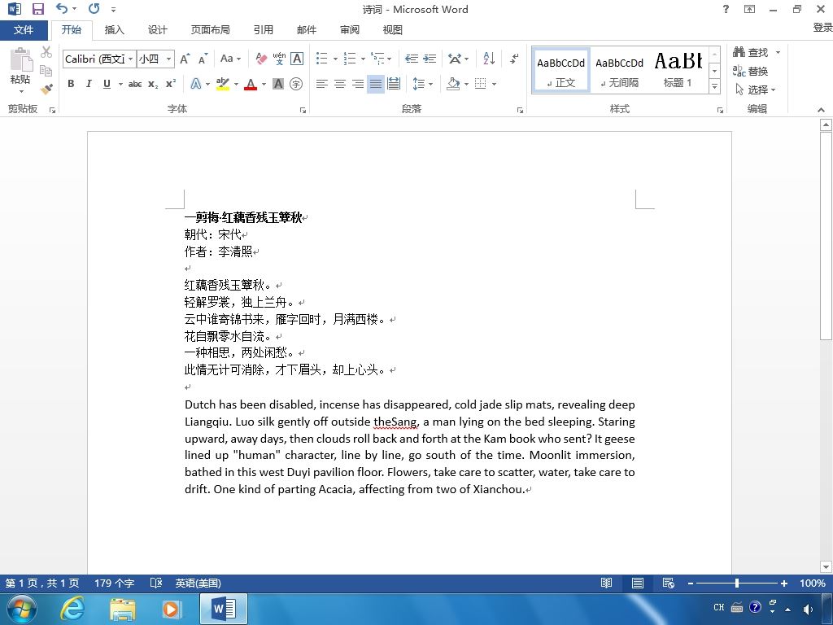Apply yellow text highlight color

(223, 84)
